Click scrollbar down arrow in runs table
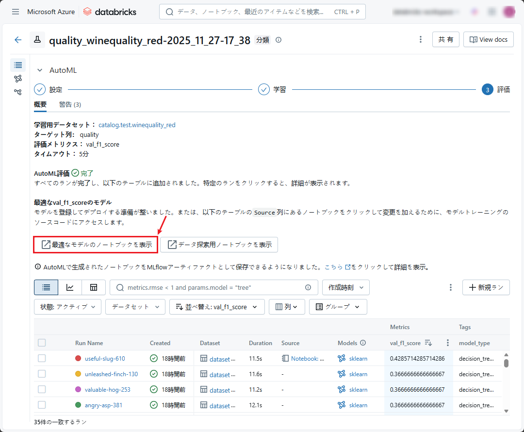Screen dimensions: 524x432 click(x=506, y=411)
